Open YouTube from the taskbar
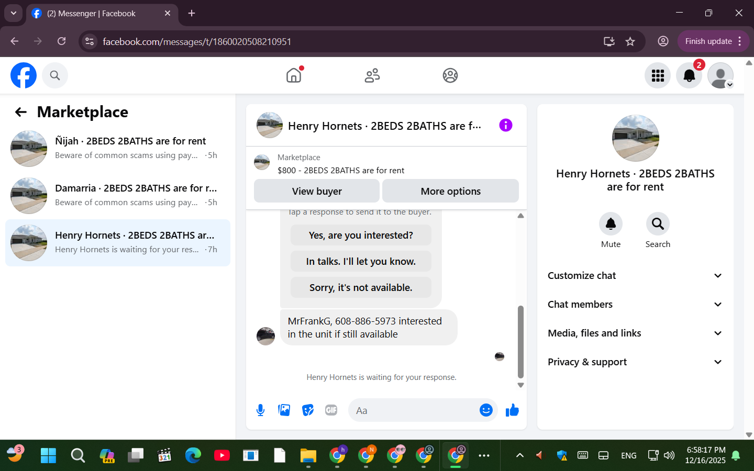754x471 pixels. click(x=222, y=455)
